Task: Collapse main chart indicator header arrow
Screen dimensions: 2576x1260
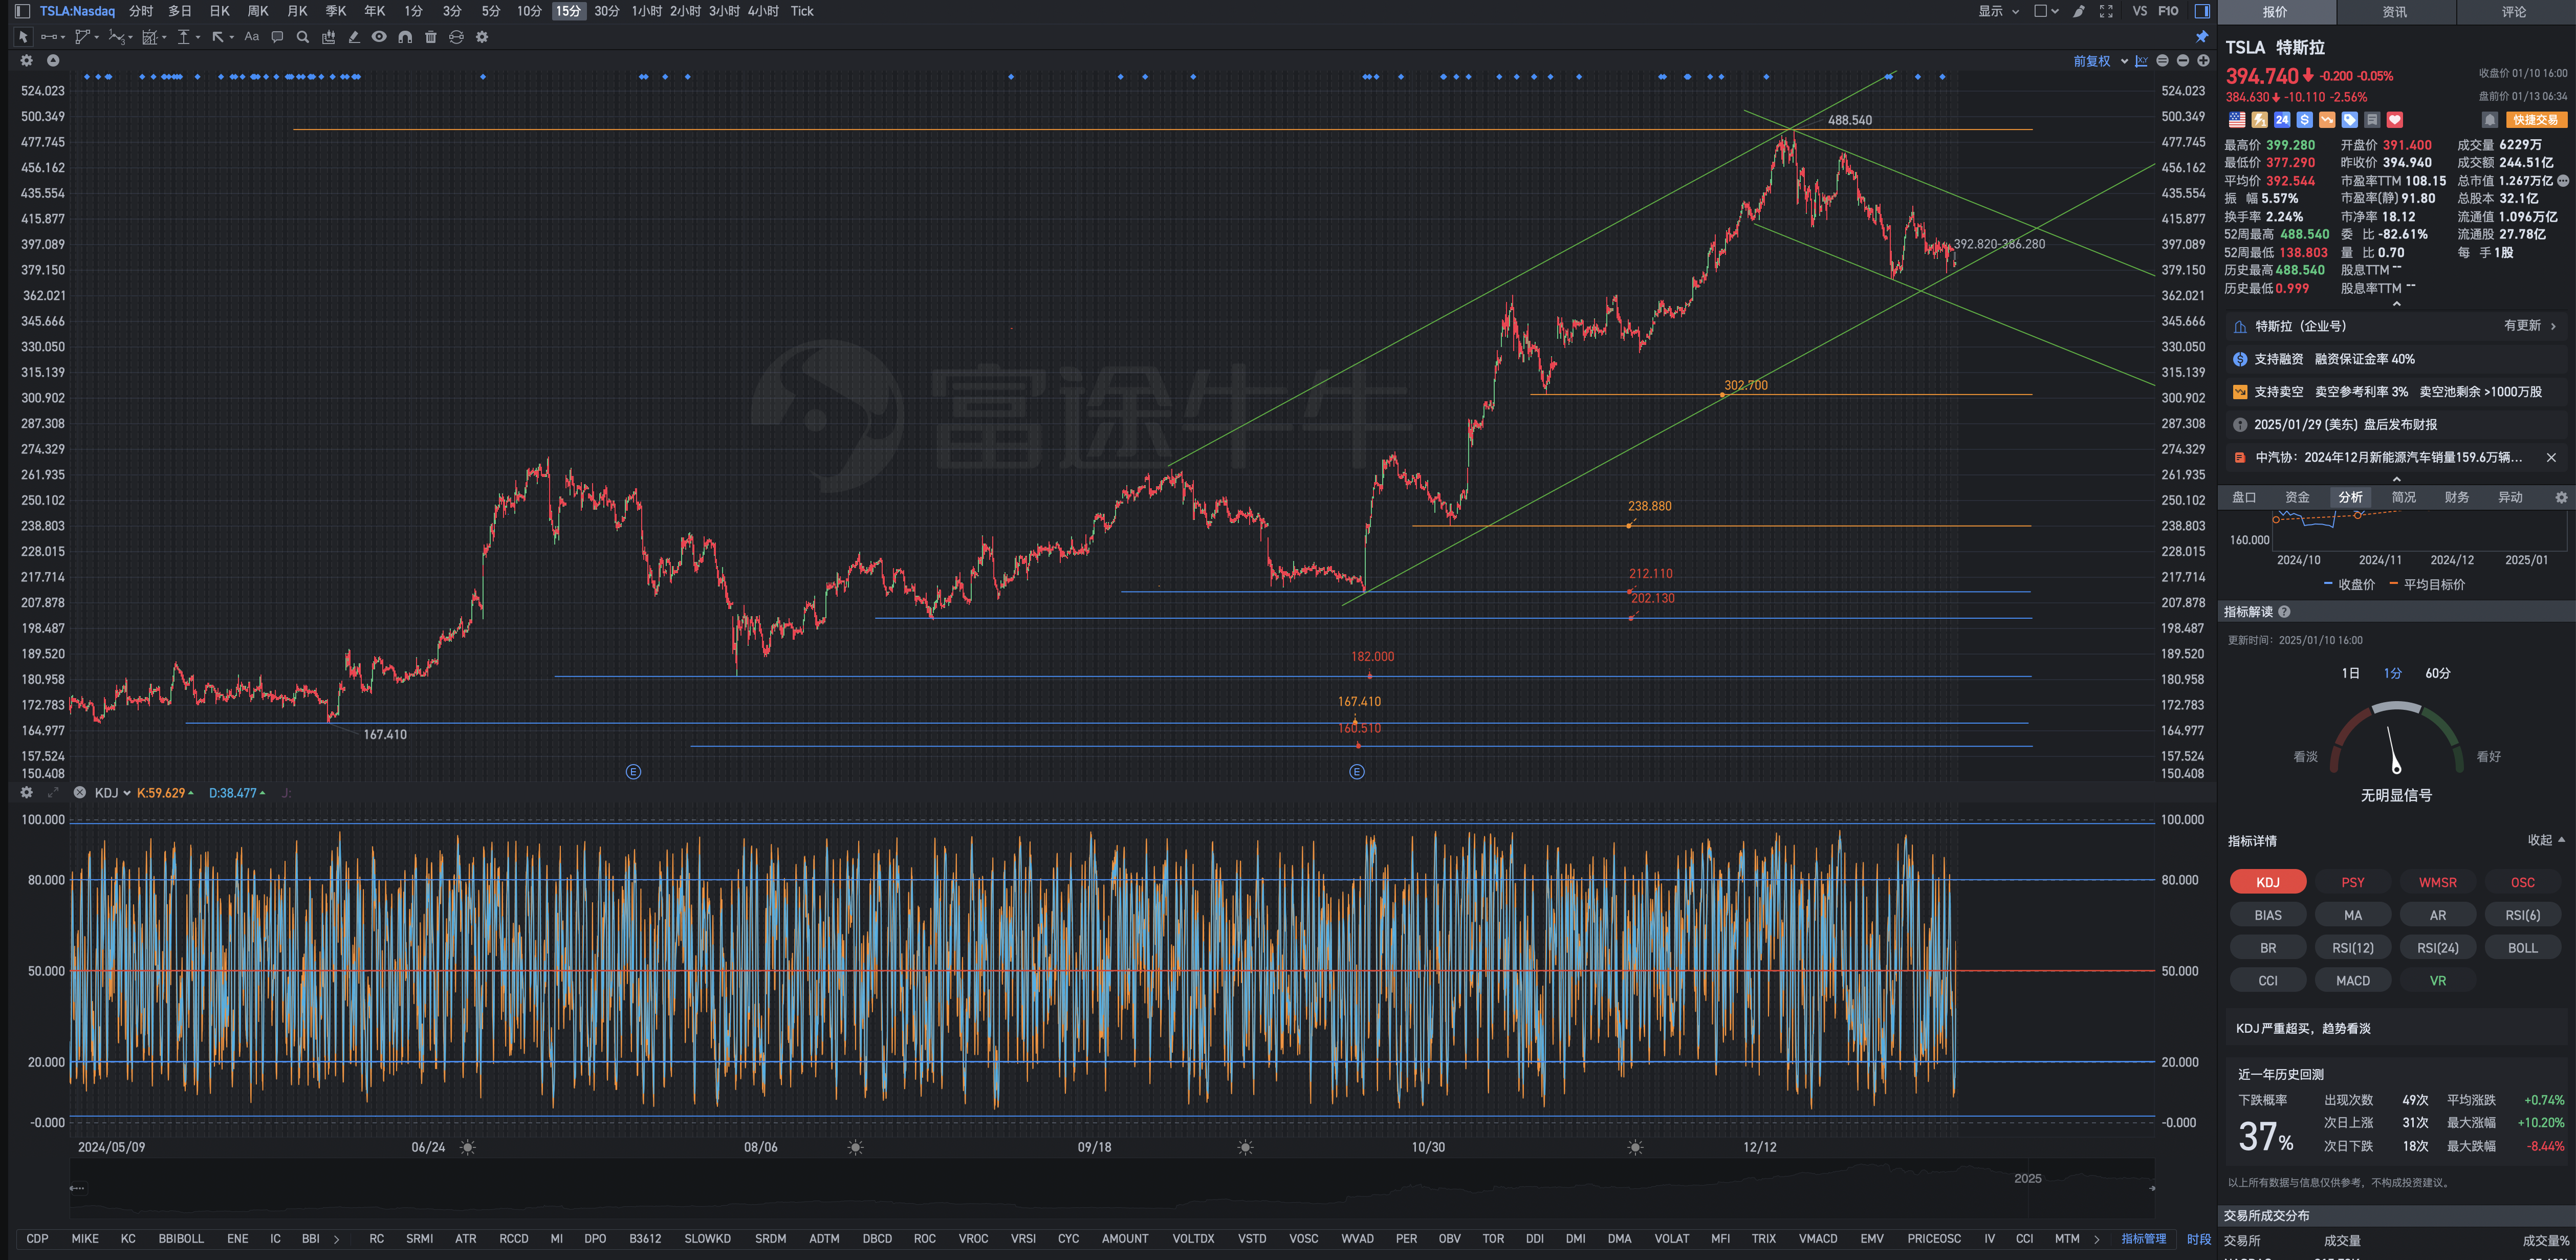Action: 53,61
